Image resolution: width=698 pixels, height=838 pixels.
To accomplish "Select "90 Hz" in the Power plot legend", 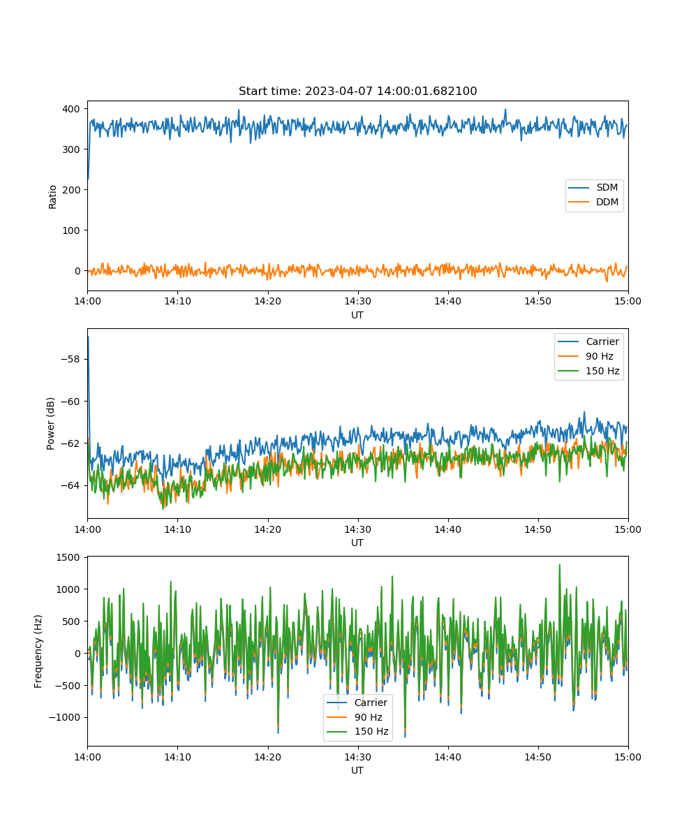I will 600,356.
